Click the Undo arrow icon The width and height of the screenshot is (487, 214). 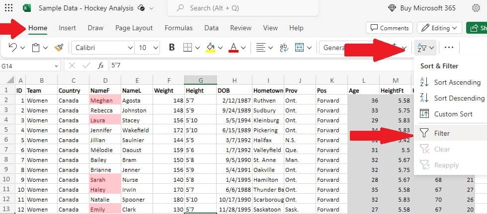click(x=13, y=48)
